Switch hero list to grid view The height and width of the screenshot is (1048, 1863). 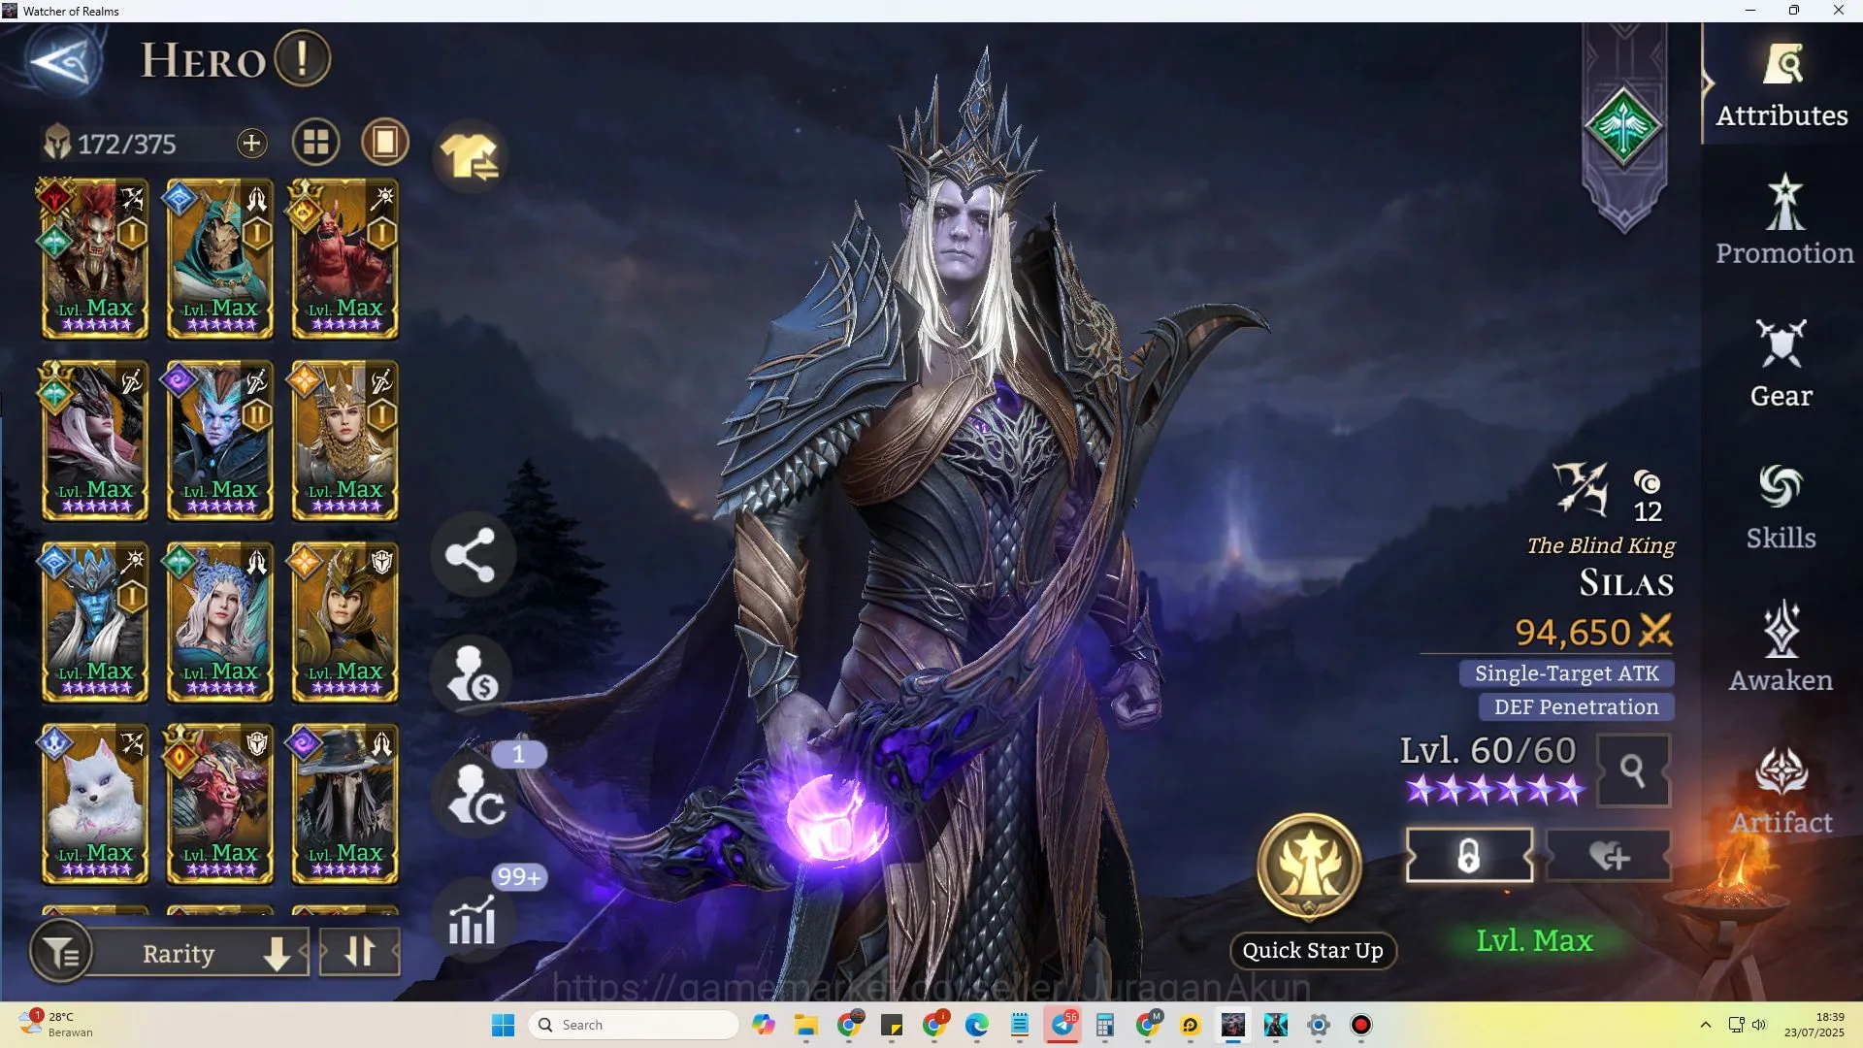(316, 143)
